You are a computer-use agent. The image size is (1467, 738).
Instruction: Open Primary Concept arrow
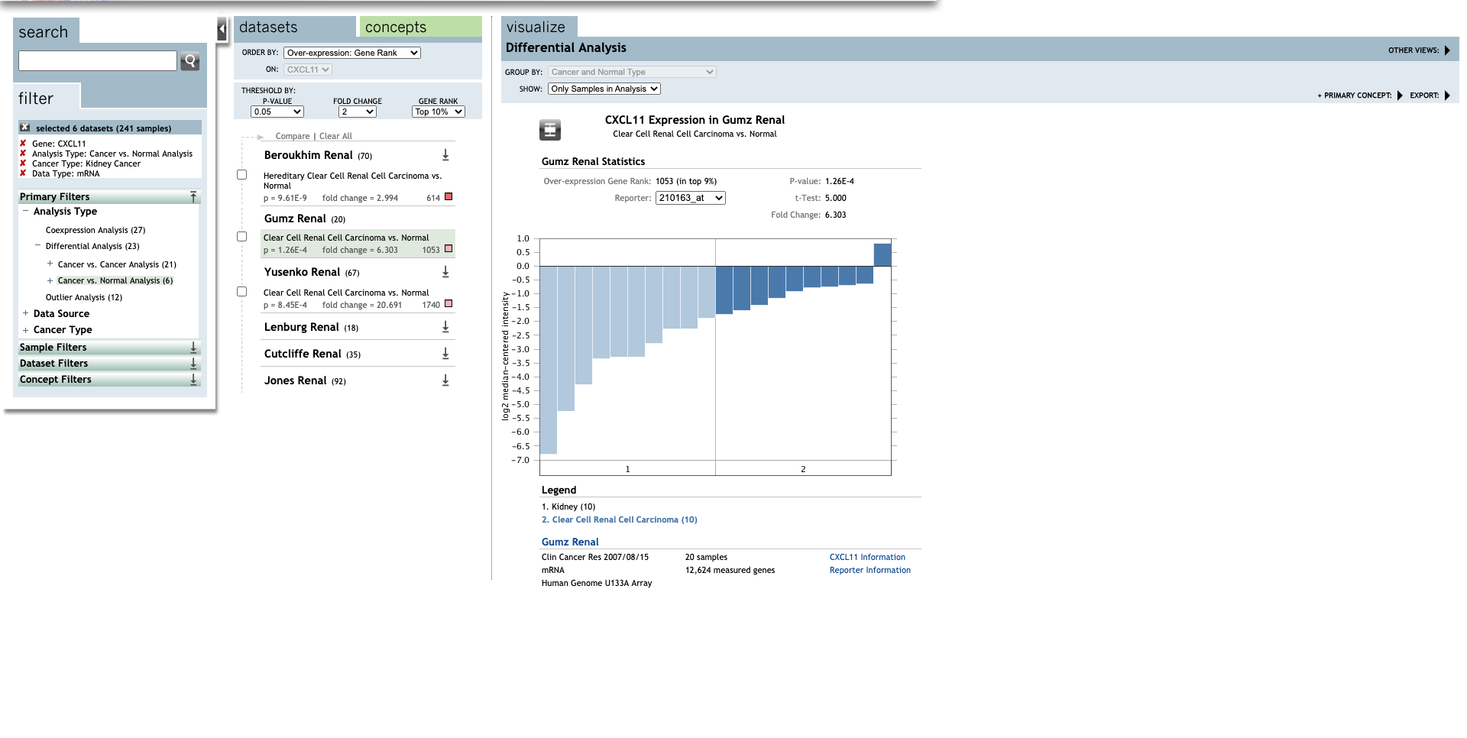(x=1400, y=95)
